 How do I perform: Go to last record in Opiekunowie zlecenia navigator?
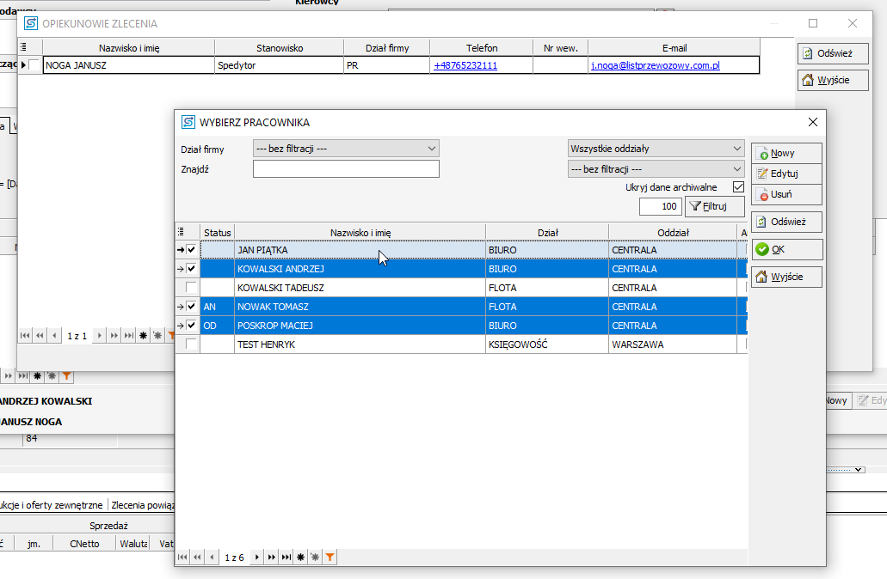(x=129, y=336)
